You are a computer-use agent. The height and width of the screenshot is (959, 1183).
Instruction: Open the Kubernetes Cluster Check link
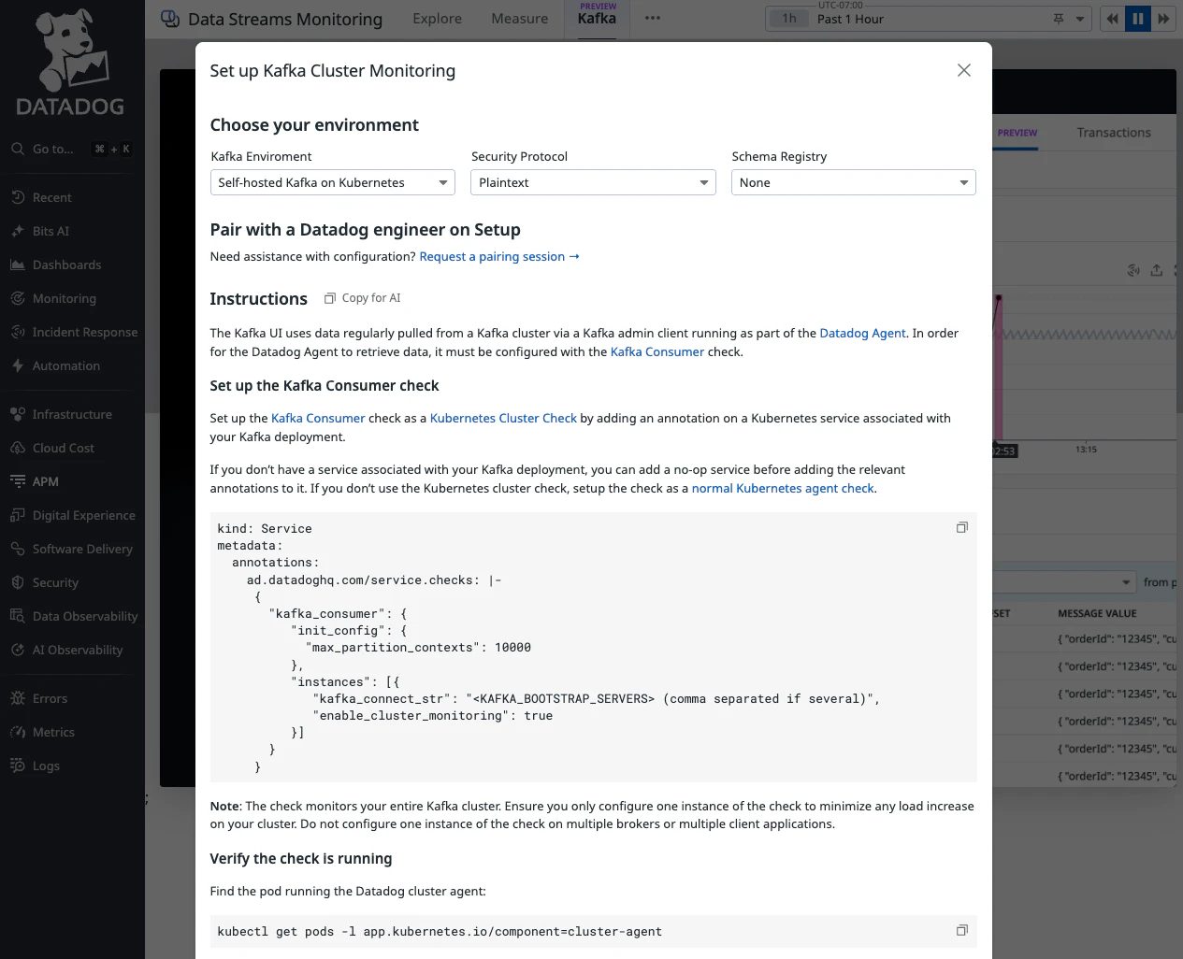503,419
